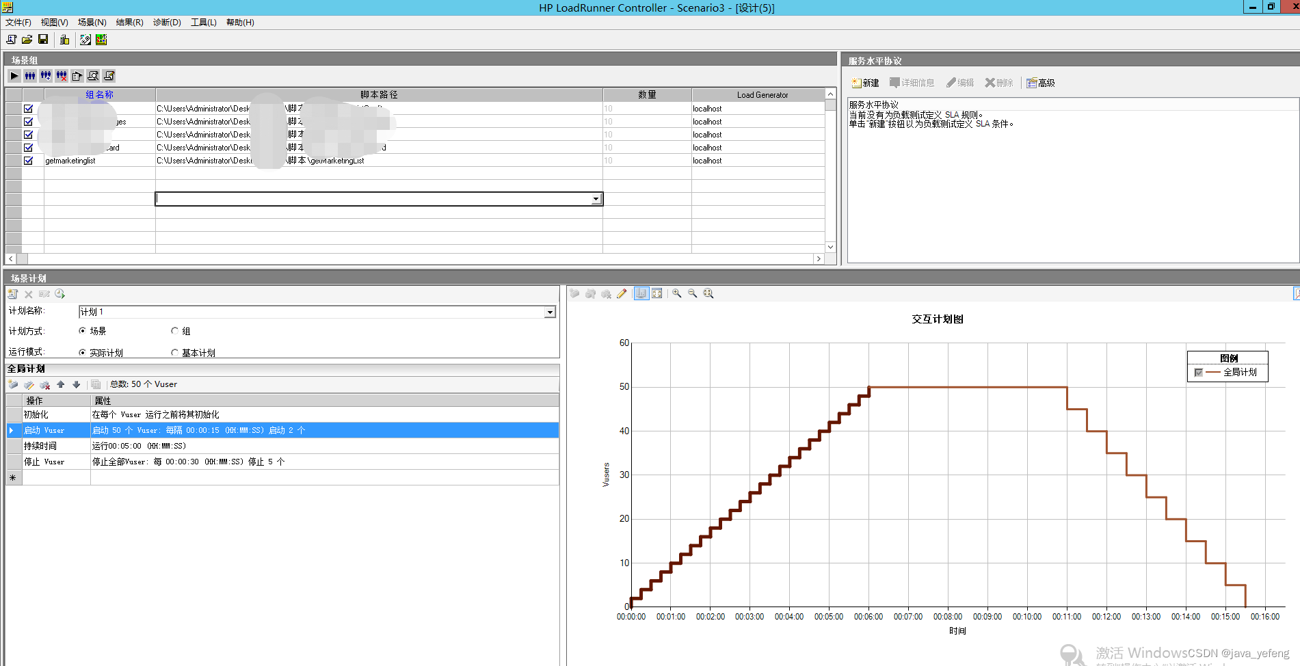Select the 场景 schedule-by radio button

pyautogui.click(x=83, y=331)
